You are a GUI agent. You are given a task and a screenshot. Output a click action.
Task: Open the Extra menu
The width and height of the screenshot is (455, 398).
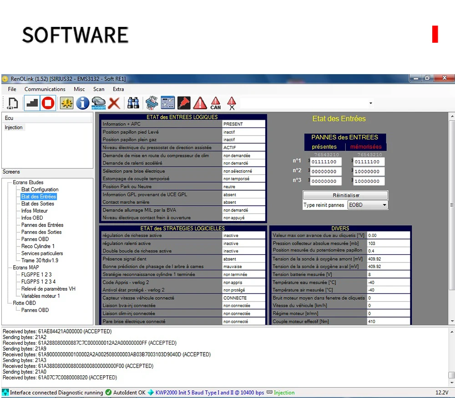[x=118, y=89]
